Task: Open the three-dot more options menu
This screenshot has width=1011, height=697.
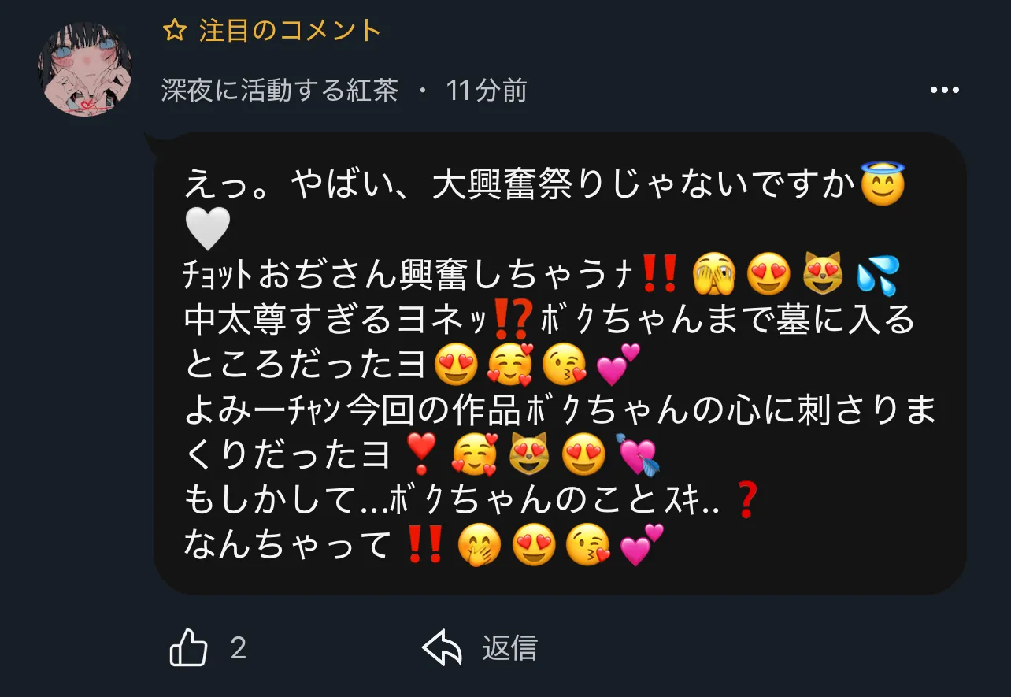Action: click(945, 91)
